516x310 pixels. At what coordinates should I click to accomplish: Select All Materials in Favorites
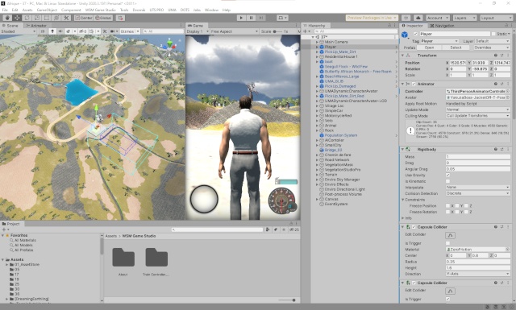tap(25, 240)
